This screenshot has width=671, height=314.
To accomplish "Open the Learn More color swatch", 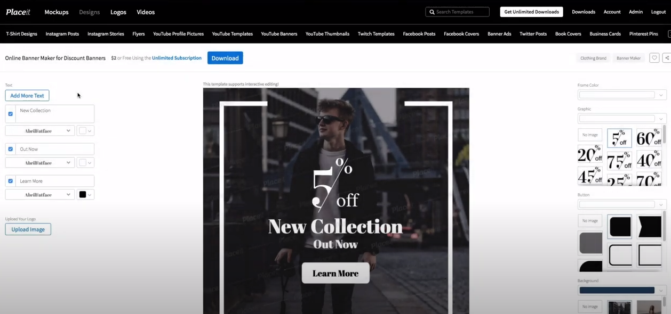I will click(83, 194).
